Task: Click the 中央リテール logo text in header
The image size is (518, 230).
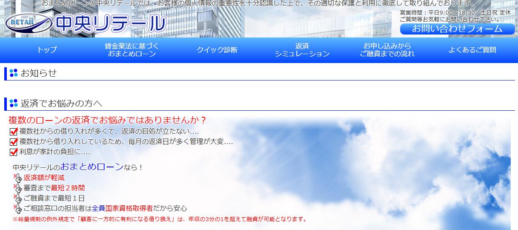Action: [111, 24]
